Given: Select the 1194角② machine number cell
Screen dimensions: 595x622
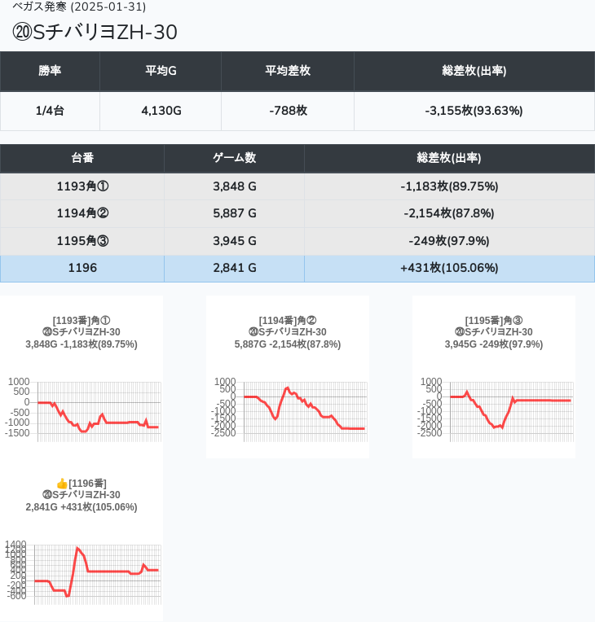Looking at the screenshot, I should [82, 213].
